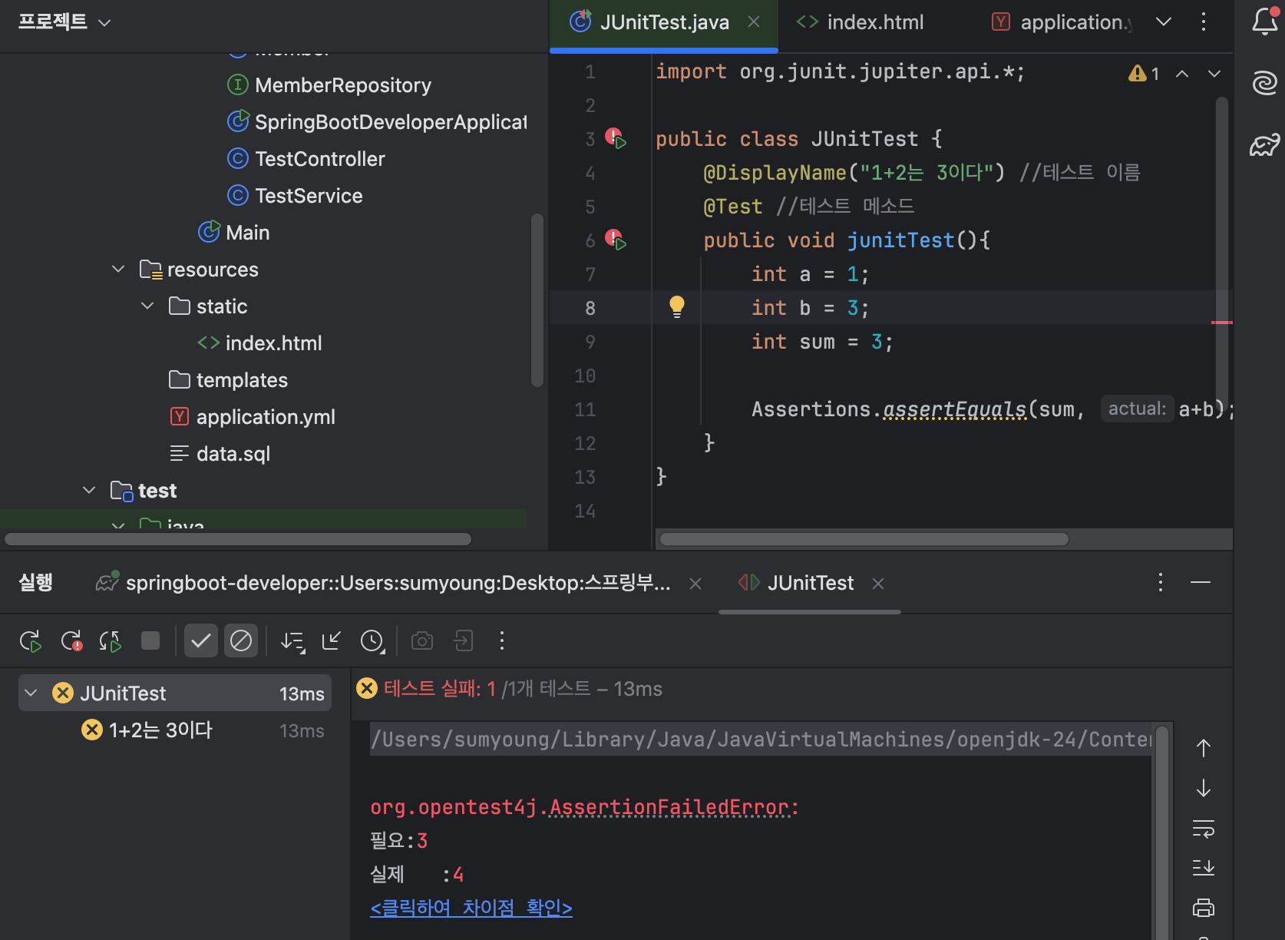
Task: Jump up in console output
Action: point(1204,748)
